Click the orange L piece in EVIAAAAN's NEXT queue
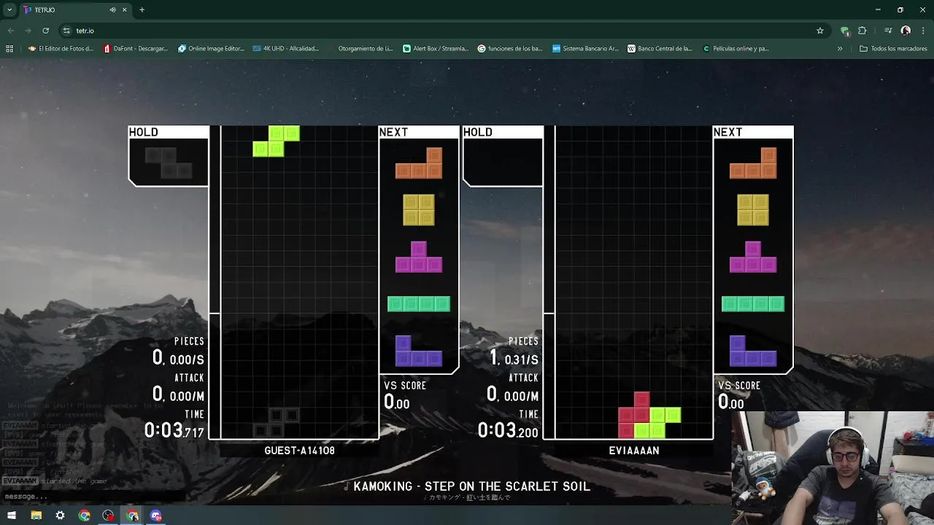Image resolution: width=934 pixels, height=525 pixels. [753, 163]
